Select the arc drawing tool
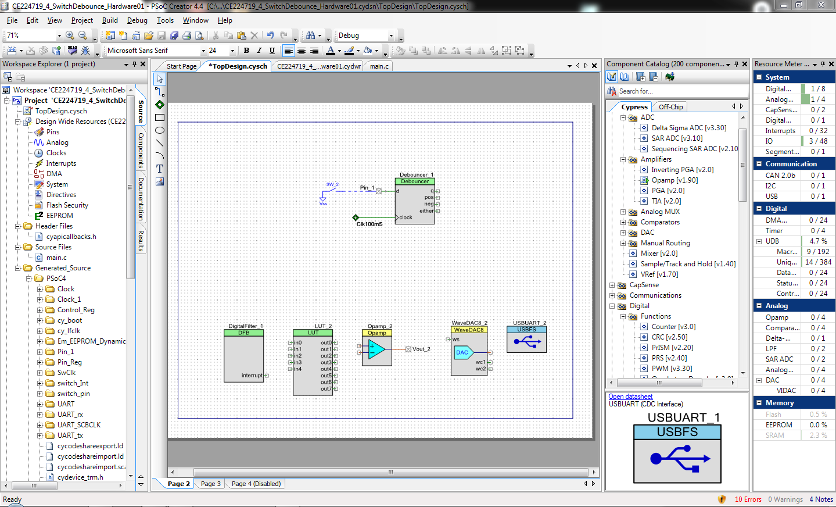836x507 pixels. click(x=160, y=156)
